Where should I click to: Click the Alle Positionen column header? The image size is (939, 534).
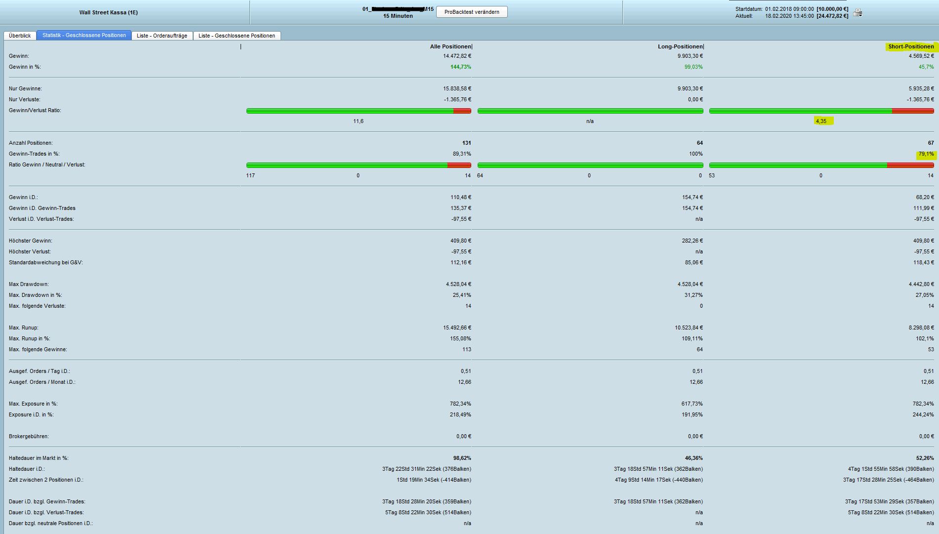450,46
